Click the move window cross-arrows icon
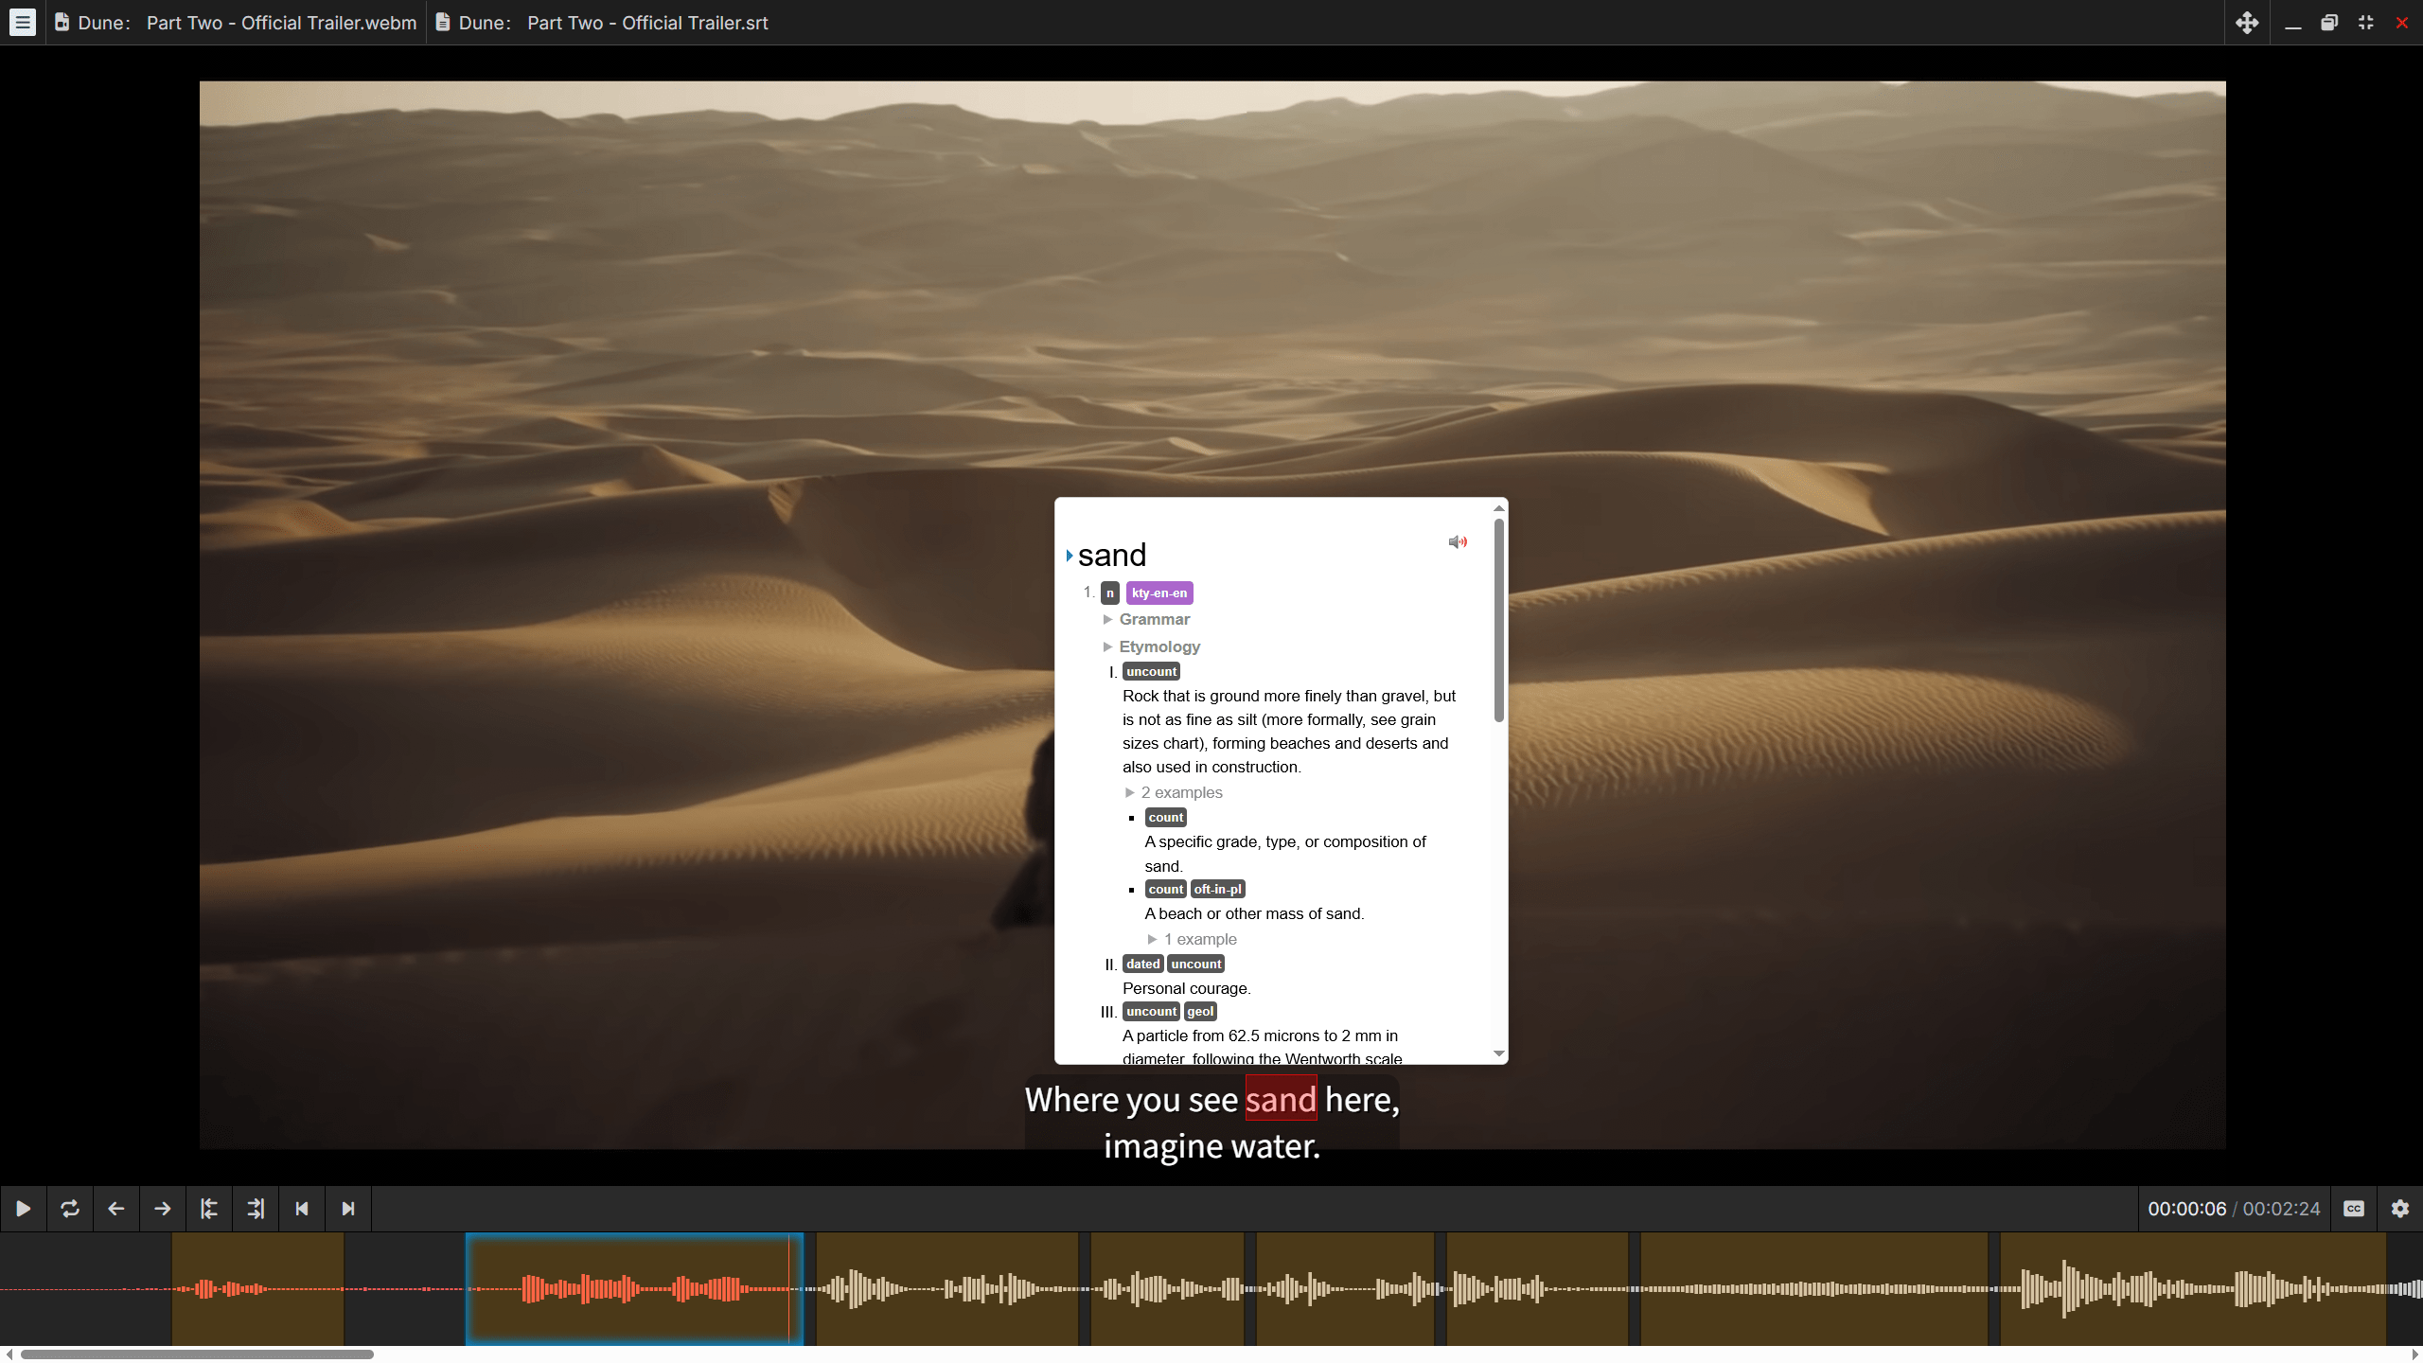 [x=2247, y=23]
